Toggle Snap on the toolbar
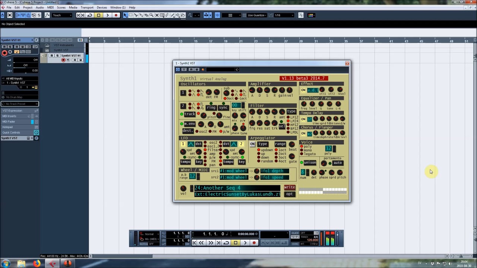The image size is (477, 268). click(217, 15)
